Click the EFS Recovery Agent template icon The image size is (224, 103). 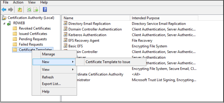[x=65, y=41]
